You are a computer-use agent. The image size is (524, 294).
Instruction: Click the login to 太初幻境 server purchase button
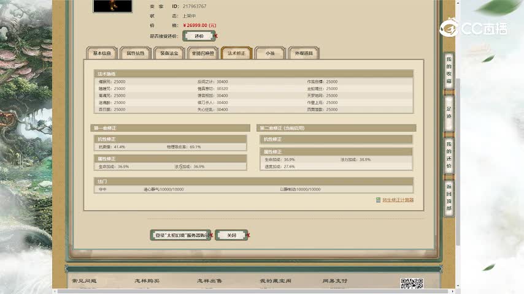coord(180,235)
